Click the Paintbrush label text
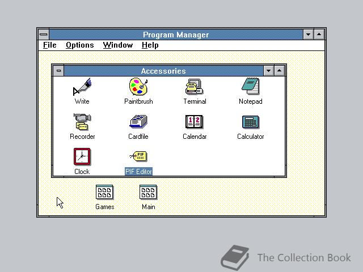This screenshot has width=363, height=272. (138, 101)
